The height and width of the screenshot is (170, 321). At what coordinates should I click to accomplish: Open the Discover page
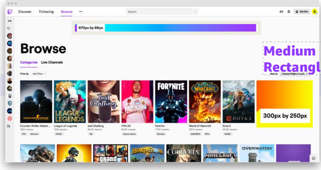tap(25, 12)
